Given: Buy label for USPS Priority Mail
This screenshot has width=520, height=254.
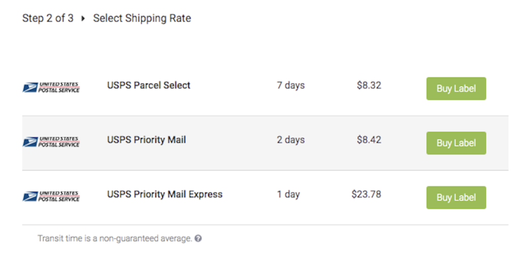Looking at the screenshot, I should coord(456,143).
